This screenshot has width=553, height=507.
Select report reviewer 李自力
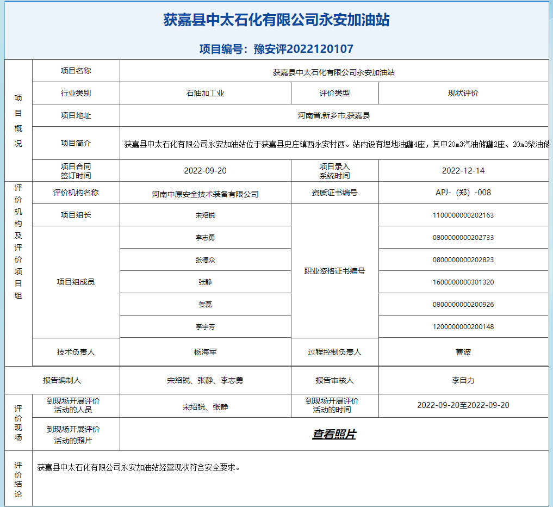pyautogui.click(x=463, y=380)
